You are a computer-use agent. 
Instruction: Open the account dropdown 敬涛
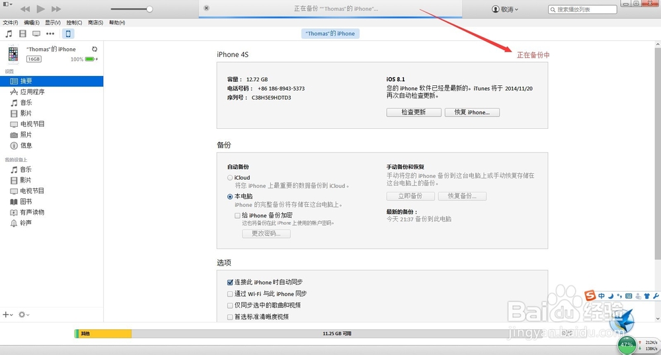click(505, 9)
